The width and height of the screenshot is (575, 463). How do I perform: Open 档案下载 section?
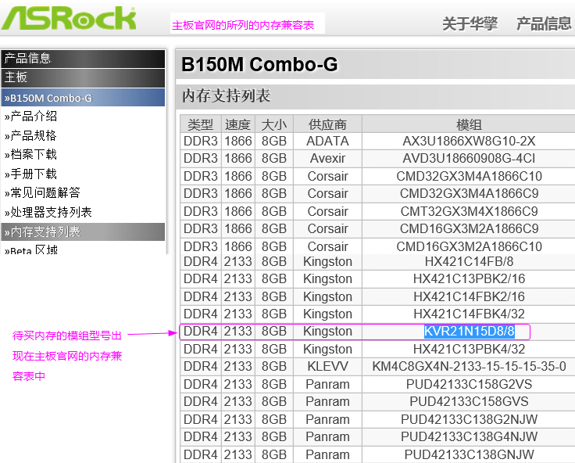click(x=30, y=155)
